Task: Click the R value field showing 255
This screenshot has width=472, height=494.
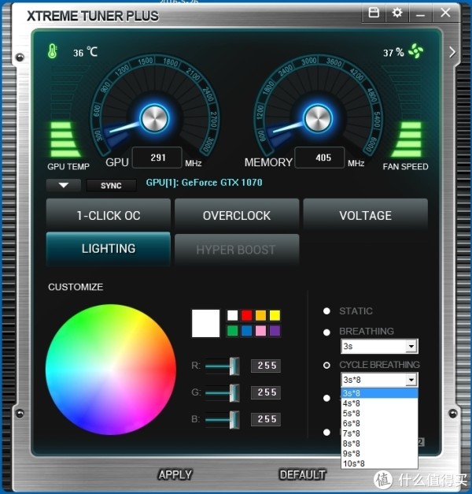Action: point(266,366)
